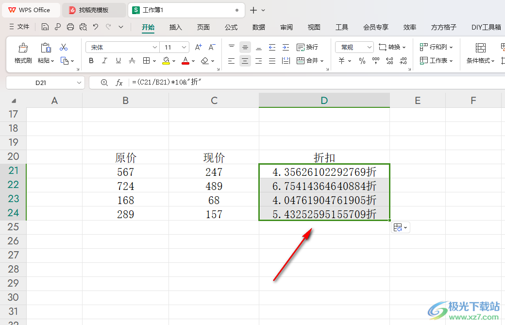Expand the 行和列 dropdown
Image resolution: width=505 pixels, height=325 pixels.
pos(437,47)
